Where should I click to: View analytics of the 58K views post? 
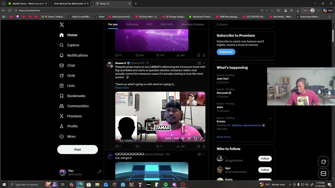181,55
